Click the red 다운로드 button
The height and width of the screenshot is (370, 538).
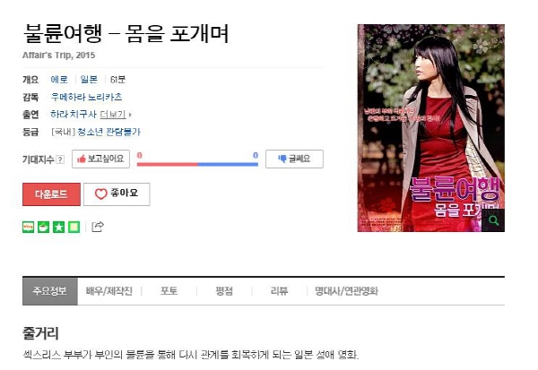coord(51,194)
